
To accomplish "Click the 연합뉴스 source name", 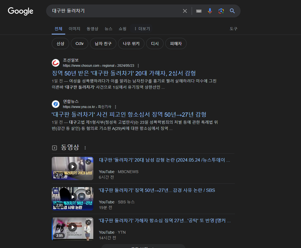I will (x=71, y=101).
